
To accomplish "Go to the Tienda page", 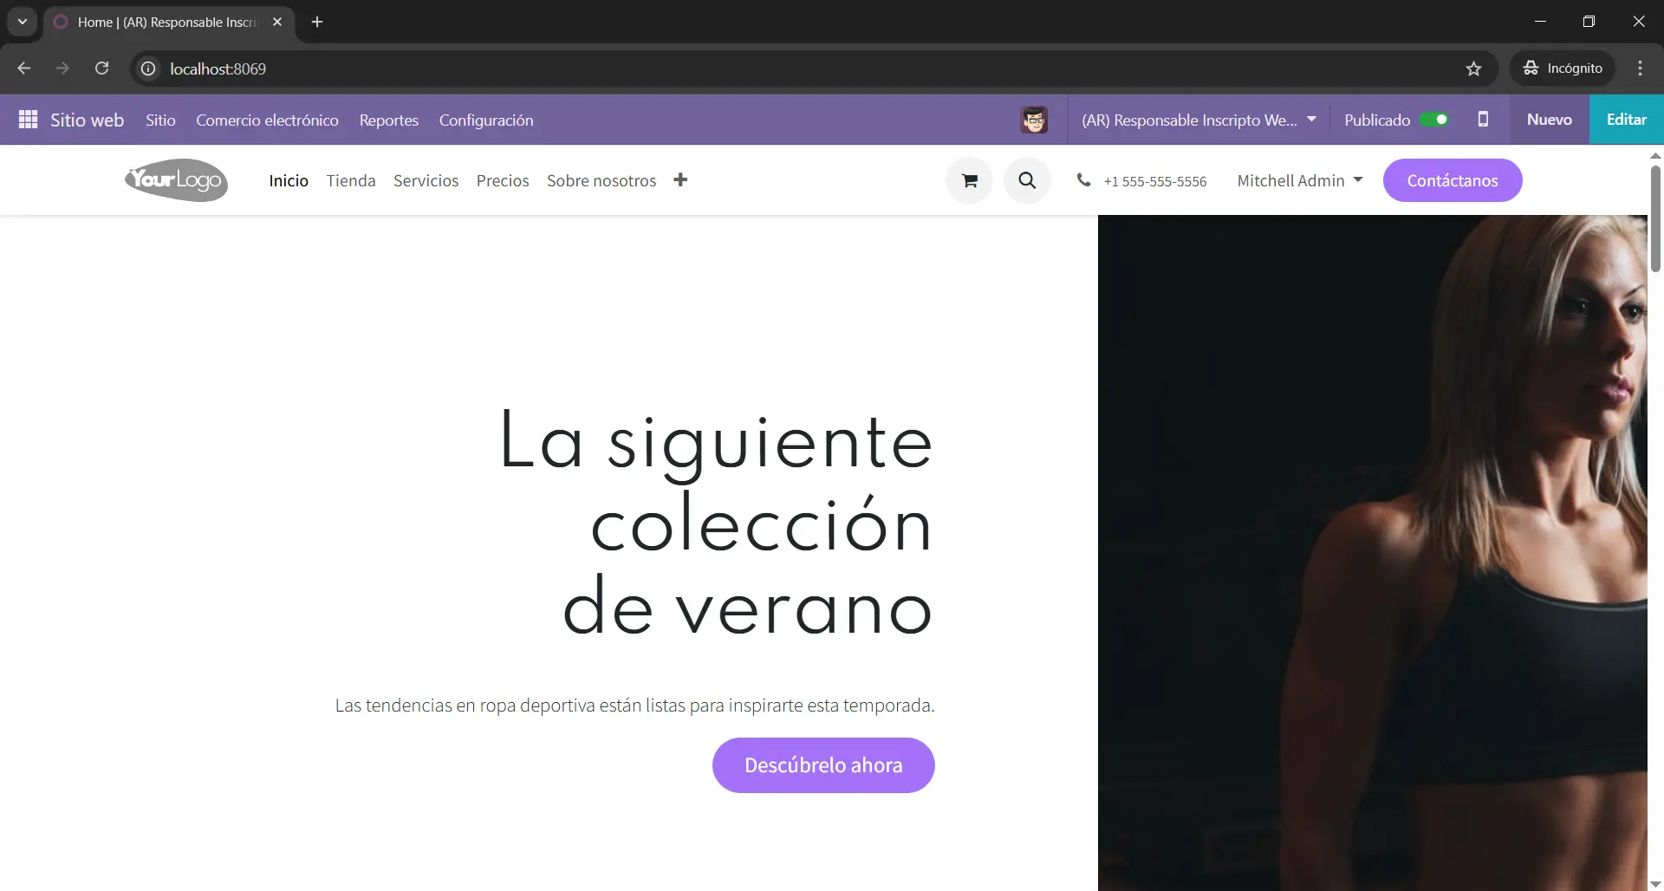I will tap(351, 180).
